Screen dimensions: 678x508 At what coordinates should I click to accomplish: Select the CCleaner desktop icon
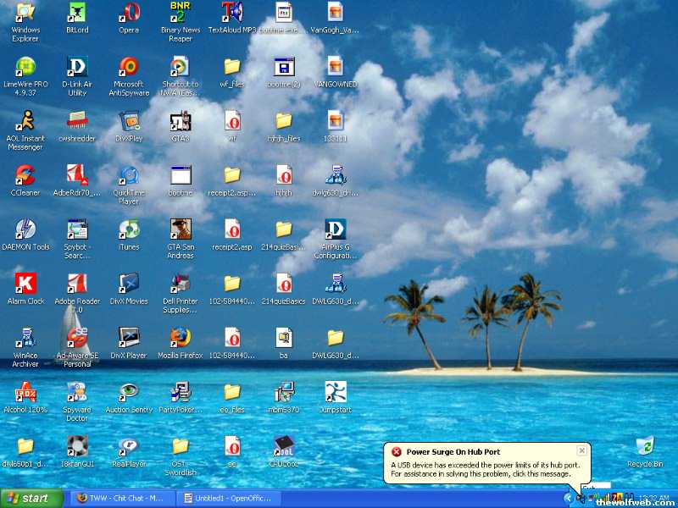pos(25,175)
